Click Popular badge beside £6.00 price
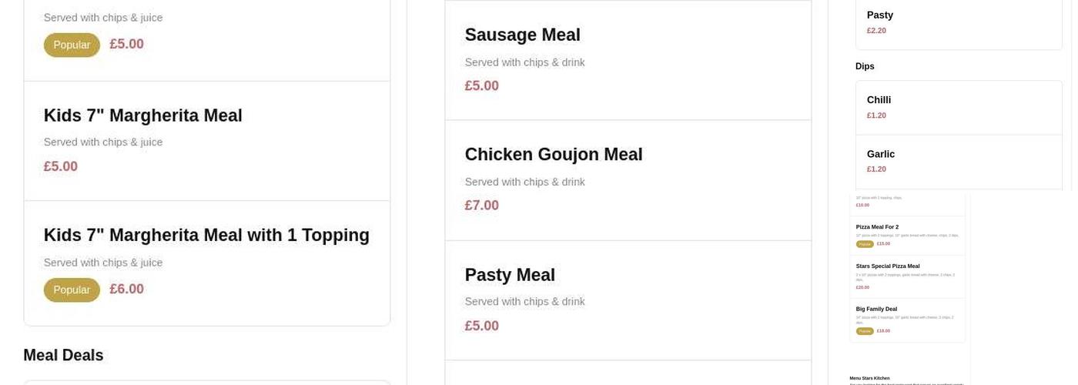The height and width of the screenshot is (385, 1078). coord(72,290)
